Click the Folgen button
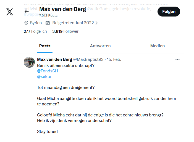194x142 pixels. [169, 12]
